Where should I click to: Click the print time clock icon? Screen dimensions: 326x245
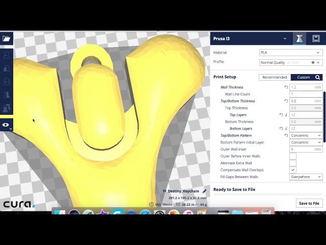(151, 204)
